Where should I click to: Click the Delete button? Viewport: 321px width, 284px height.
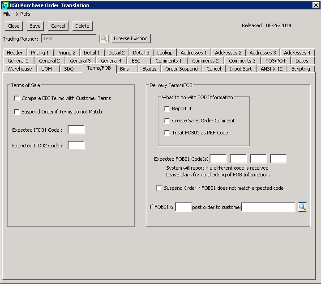(82, 26)
